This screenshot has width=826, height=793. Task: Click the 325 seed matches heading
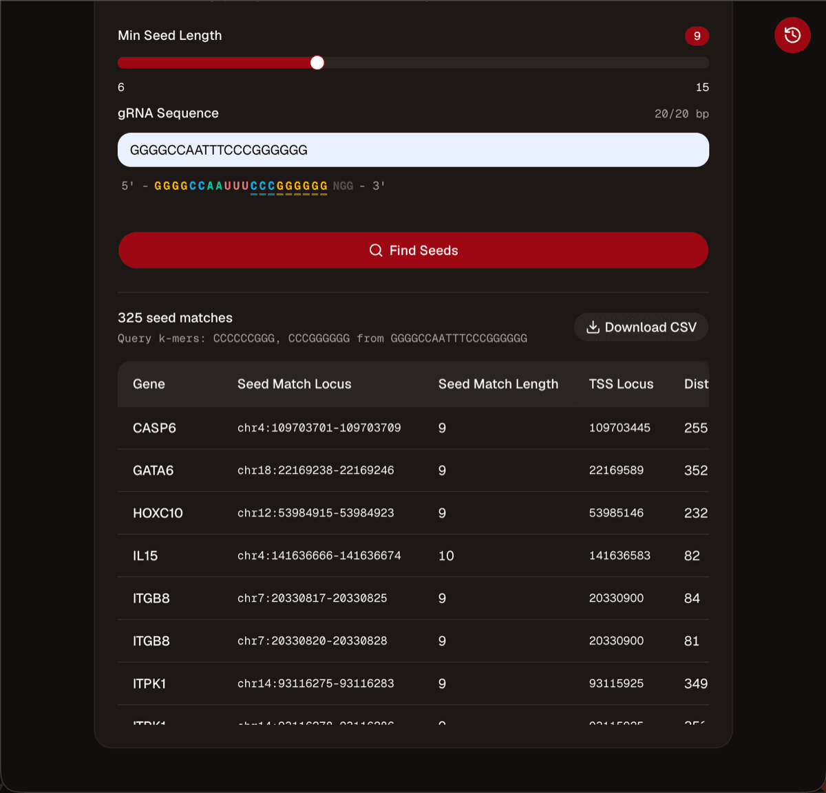[x=175, y=318]
